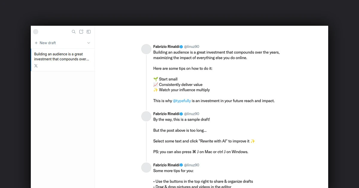Create a New draft
The image size is (359, 188).
[x=48, y=43]
